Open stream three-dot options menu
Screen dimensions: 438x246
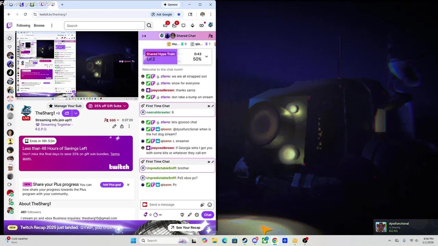(x=129, y=126)
